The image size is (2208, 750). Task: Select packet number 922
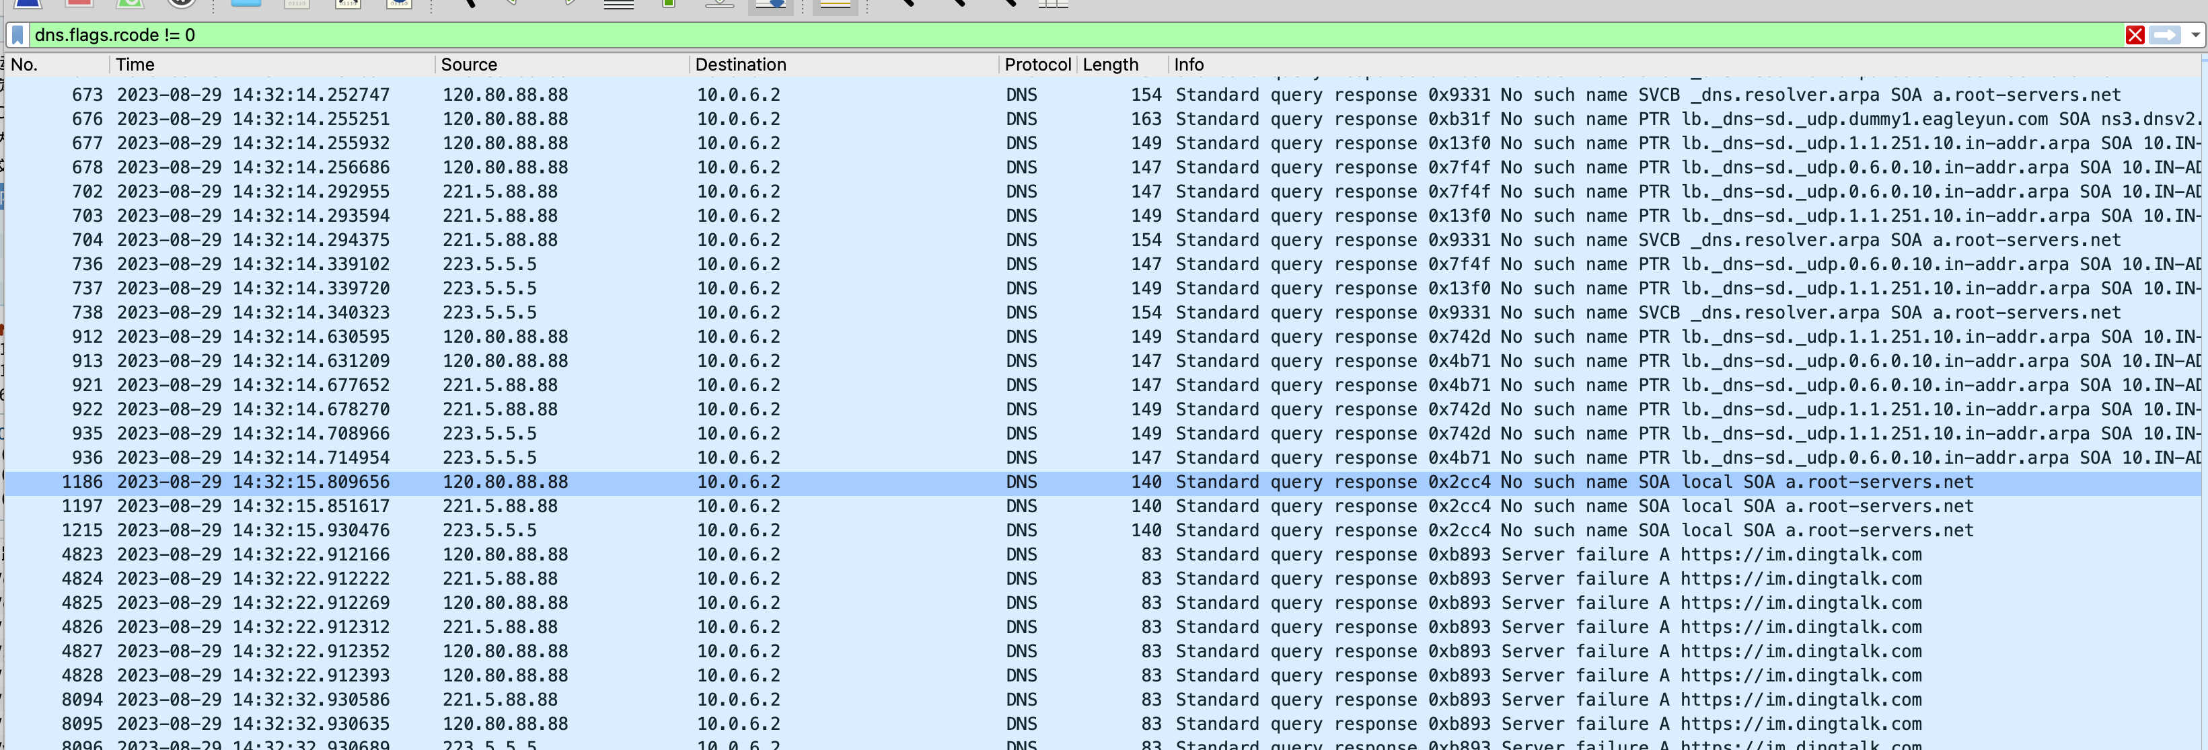click(x=1103, y=409)
